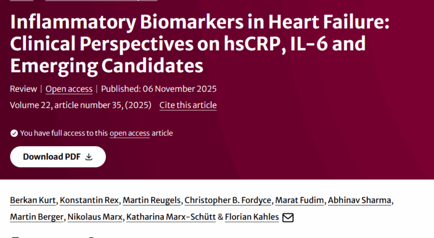Viewport: 434px width, 238px height.
Task: Click the Download PDF button
Action: (58, 156)
